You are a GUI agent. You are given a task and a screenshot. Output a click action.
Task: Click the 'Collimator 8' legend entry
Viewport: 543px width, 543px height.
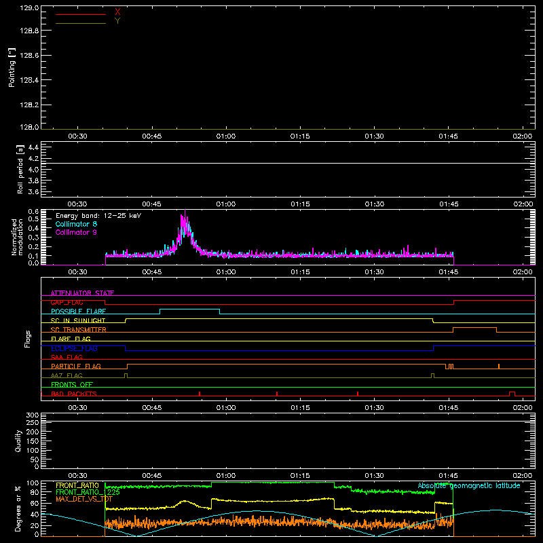point(76,224)
